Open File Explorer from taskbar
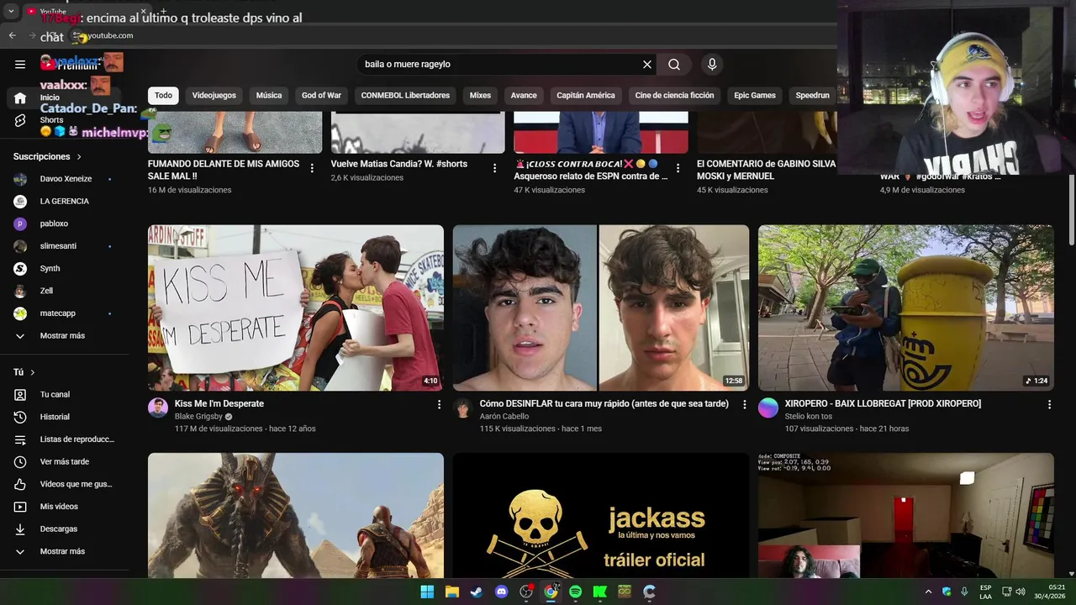Viewport: 1076px width, 605px height. [x=451, y=592]
